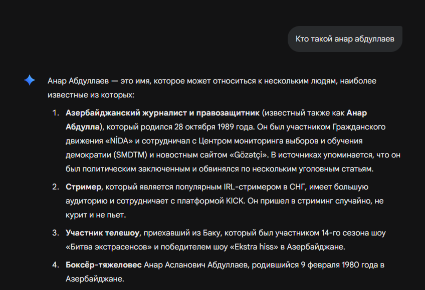Image resolution: width=425 pixels, height=290 pixels.
Task: Click bold heading "Азербайджанский журналист и правозащитник"
Action: pyautogui.click(x=162, y=112)
